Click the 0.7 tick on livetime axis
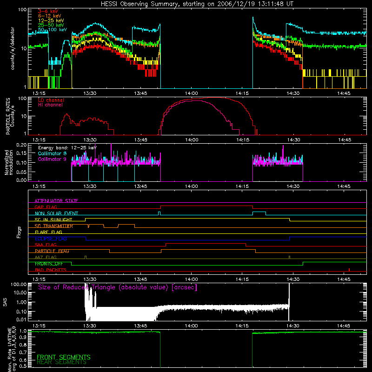This screenshot has width=372, height=372. tap(23, 352)
